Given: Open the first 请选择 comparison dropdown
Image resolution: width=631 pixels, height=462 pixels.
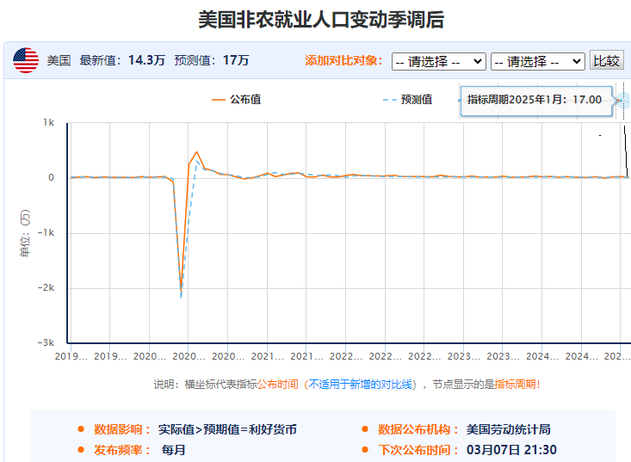Looking at the screenshot, I should pos(438,61).
